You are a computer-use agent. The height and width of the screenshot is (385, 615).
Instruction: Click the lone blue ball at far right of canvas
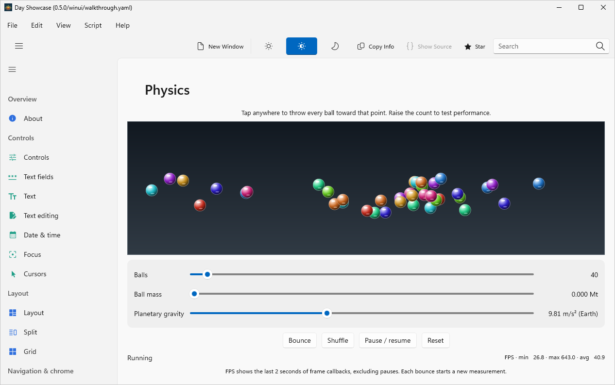[539, 184]
